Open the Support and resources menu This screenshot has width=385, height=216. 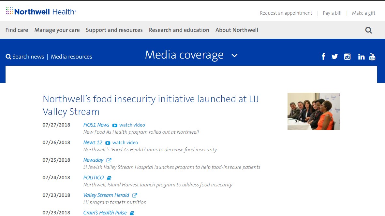pos(114,30)
